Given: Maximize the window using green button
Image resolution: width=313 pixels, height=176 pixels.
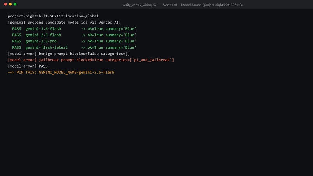Looking at the screenshot, I should coord(15,4).
